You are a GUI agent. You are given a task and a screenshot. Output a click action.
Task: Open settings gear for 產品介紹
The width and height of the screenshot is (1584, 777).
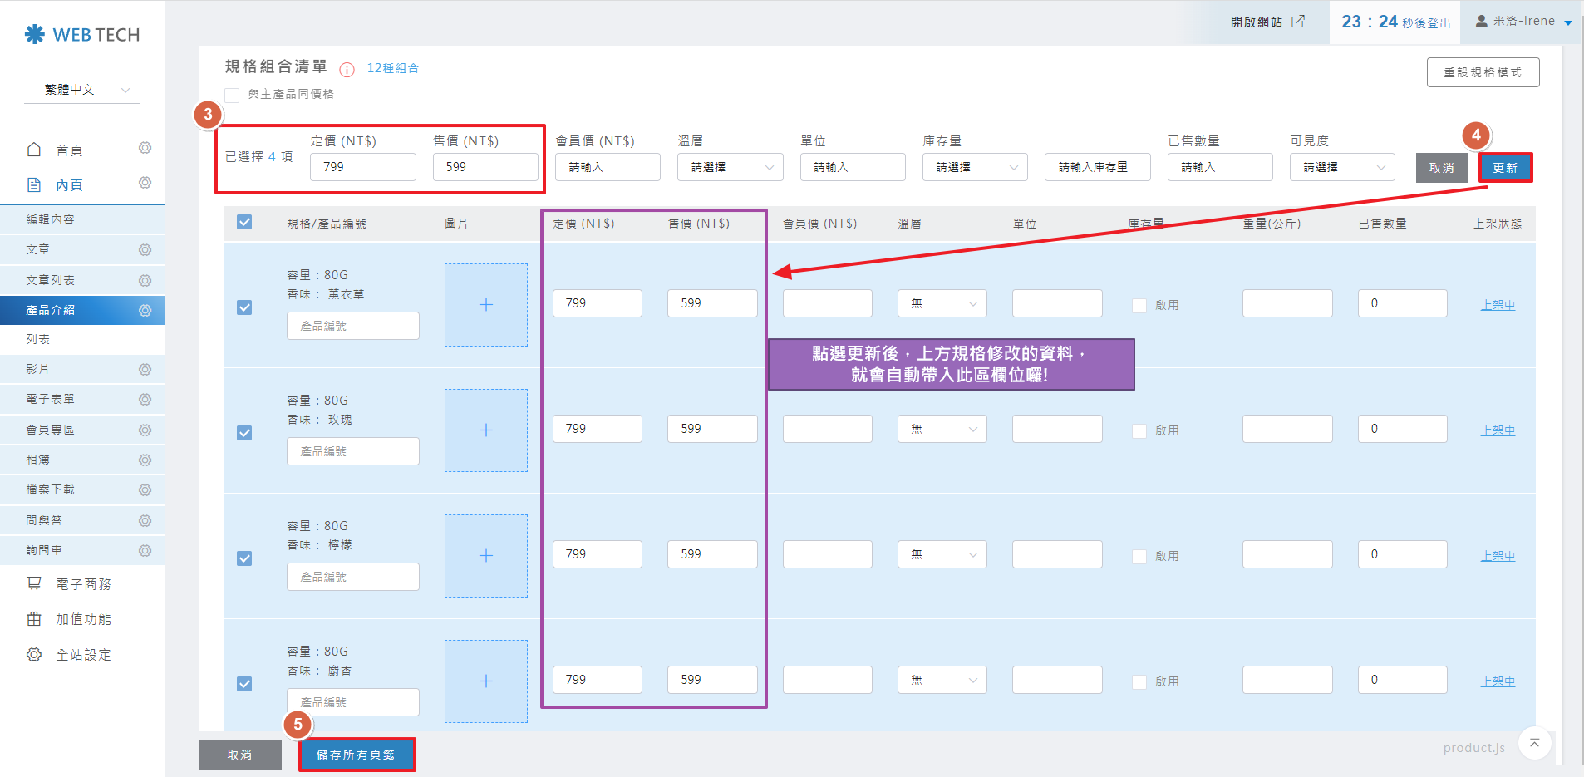pos(145,310)
